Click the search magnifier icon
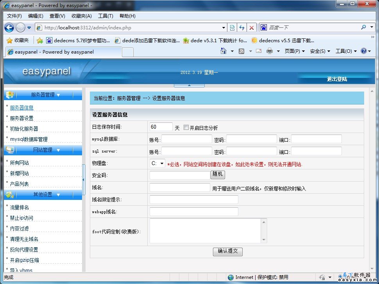 (363, 27)
